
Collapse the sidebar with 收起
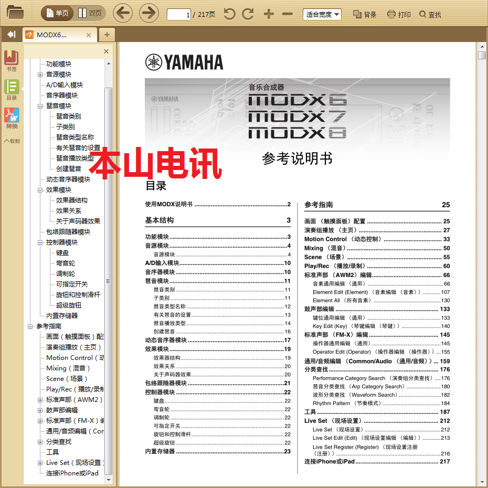(12, 141)
